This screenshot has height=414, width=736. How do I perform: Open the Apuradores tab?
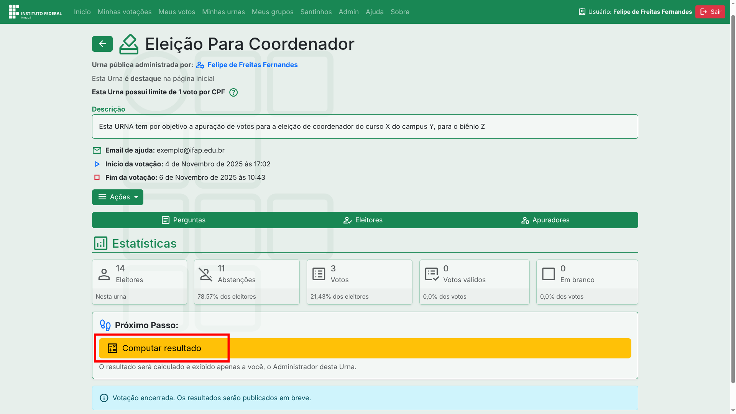pos(545,220)
